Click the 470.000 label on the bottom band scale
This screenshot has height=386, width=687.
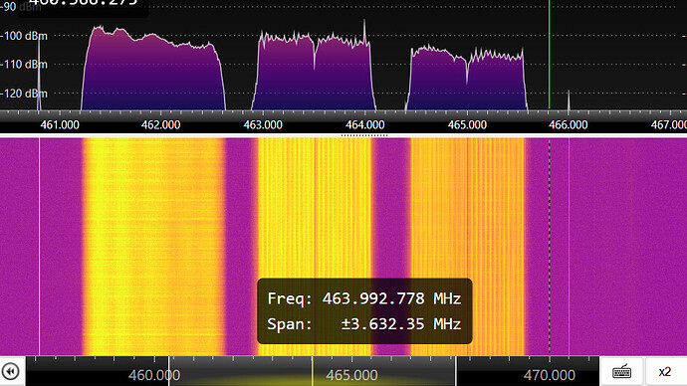click(549, 375)
